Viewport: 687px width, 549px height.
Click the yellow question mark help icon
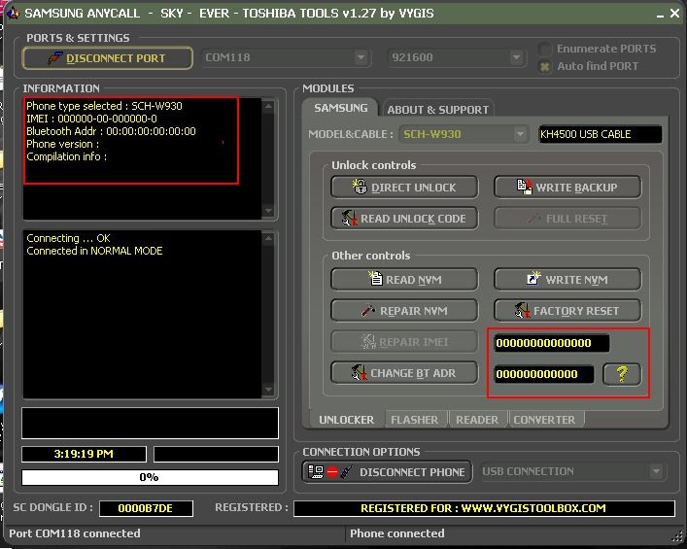622,374
